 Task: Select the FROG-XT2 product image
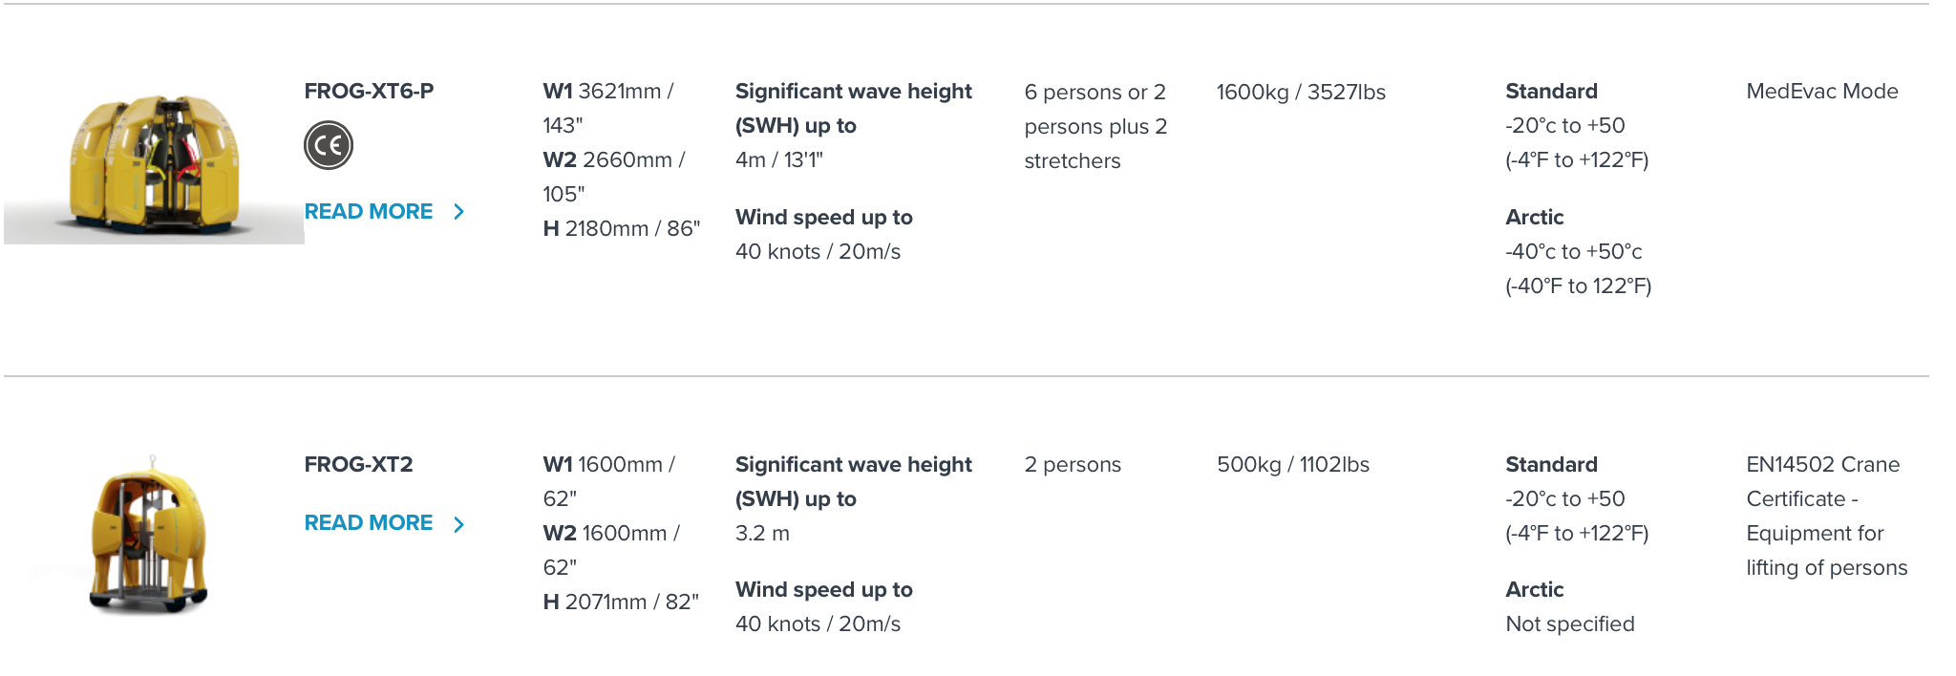pos(149,535)
